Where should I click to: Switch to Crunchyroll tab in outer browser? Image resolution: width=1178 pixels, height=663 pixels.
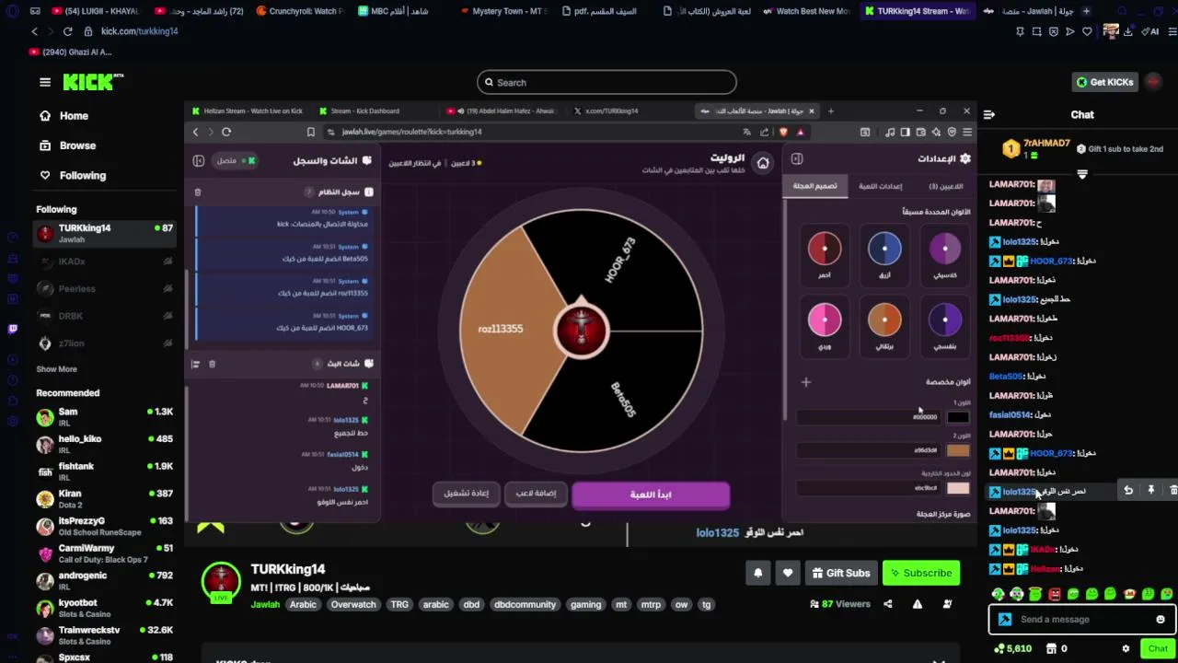(299, 11)
